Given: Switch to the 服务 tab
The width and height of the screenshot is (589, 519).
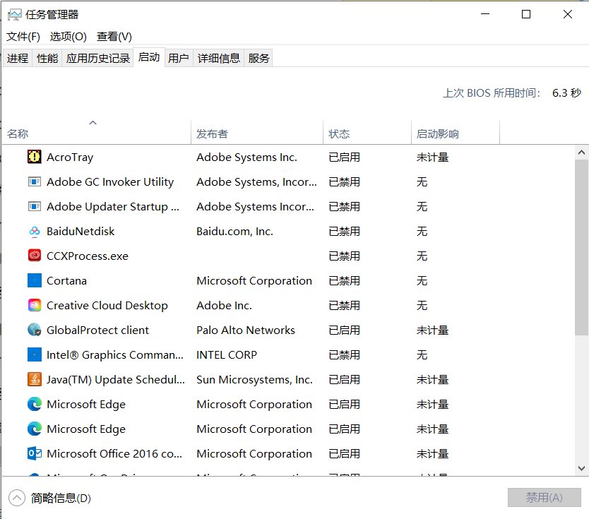Looking at the screenshot, I should tap(258, 58).
